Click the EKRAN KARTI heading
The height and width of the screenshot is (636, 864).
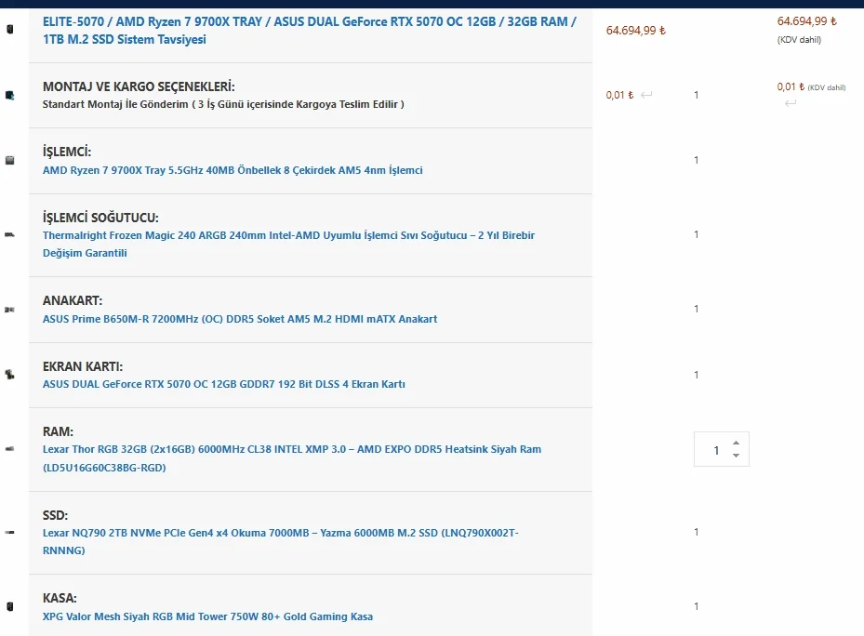pyautogui.click(x=83, y=366)
